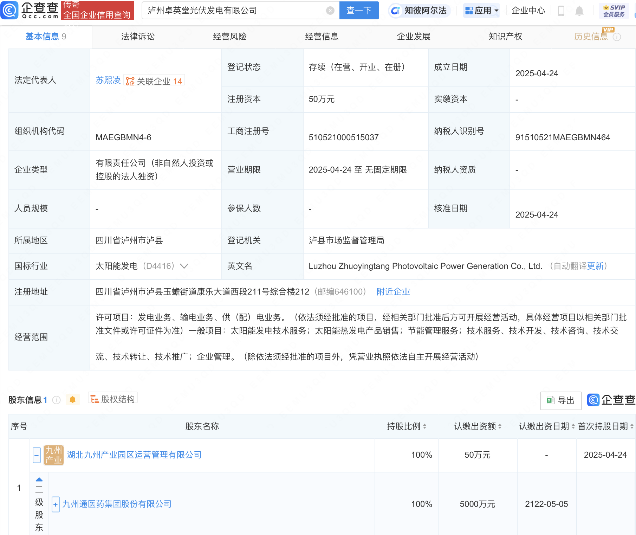Switch to 基本信息 tab

pyautogui.click(x=46, y=37)
